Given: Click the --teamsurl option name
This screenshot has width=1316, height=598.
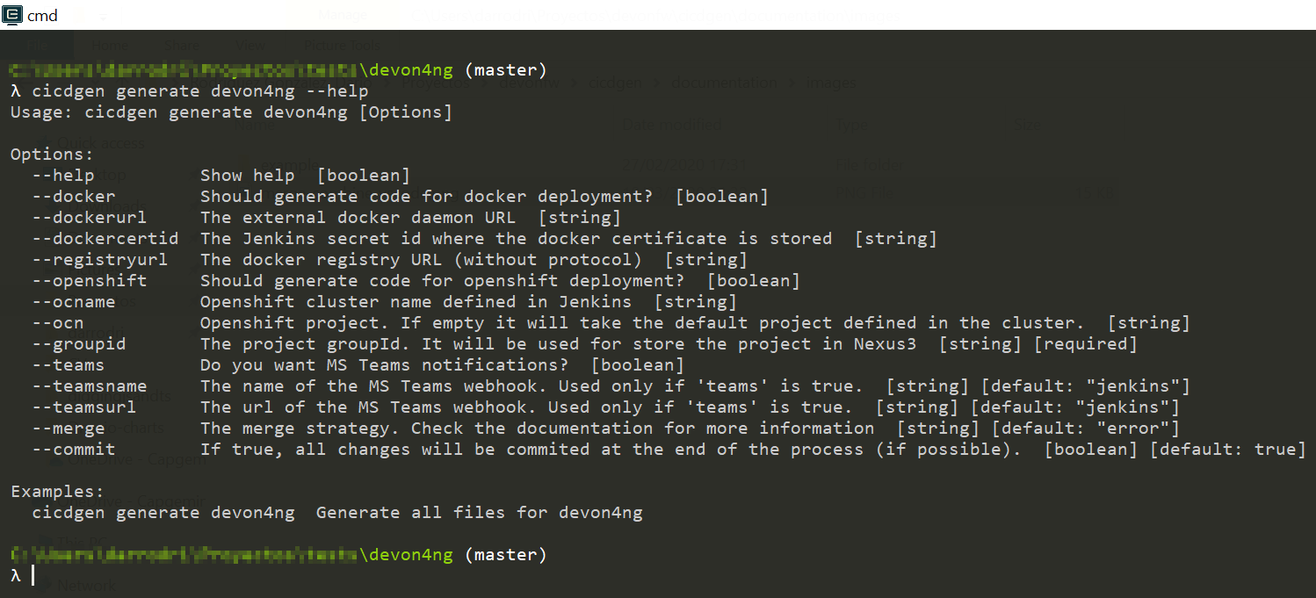Looking at the screenshot, I should point(83,407).
